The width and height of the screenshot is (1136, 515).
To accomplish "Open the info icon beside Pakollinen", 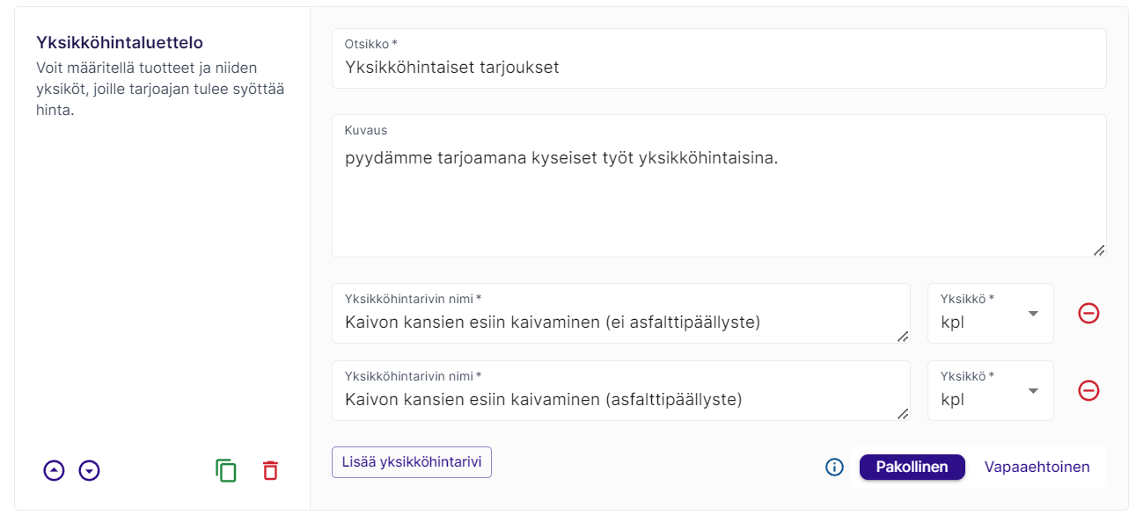I will [834, 468].
